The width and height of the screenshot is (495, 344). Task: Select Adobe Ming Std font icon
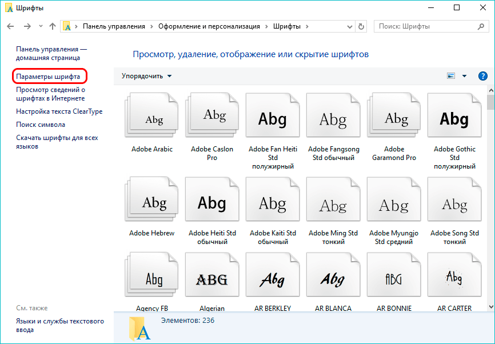pos(333,199)
